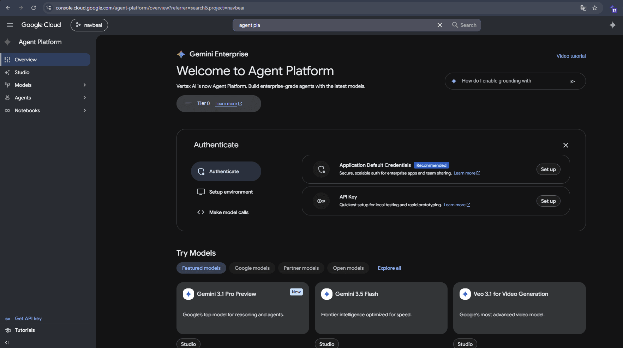The width and height of the screenshot is (623, 348).
Task: Select the Open models chip
Action: pos(348,268)
